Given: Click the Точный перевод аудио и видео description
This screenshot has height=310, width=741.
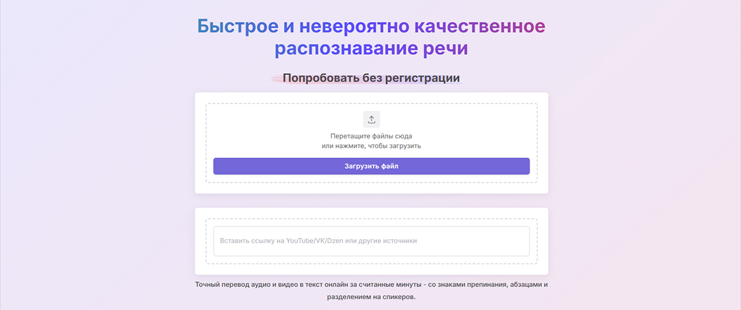Looking at the screenshot, I should pyautogui.click(x=371, y=291).
